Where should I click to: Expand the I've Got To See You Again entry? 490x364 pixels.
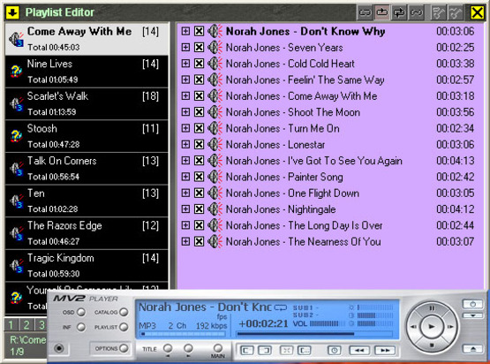(x=185, y=161)
